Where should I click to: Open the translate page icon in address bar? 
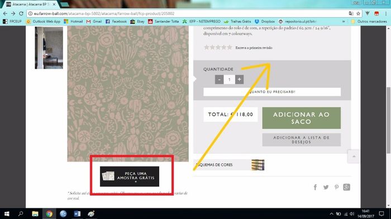351,13
